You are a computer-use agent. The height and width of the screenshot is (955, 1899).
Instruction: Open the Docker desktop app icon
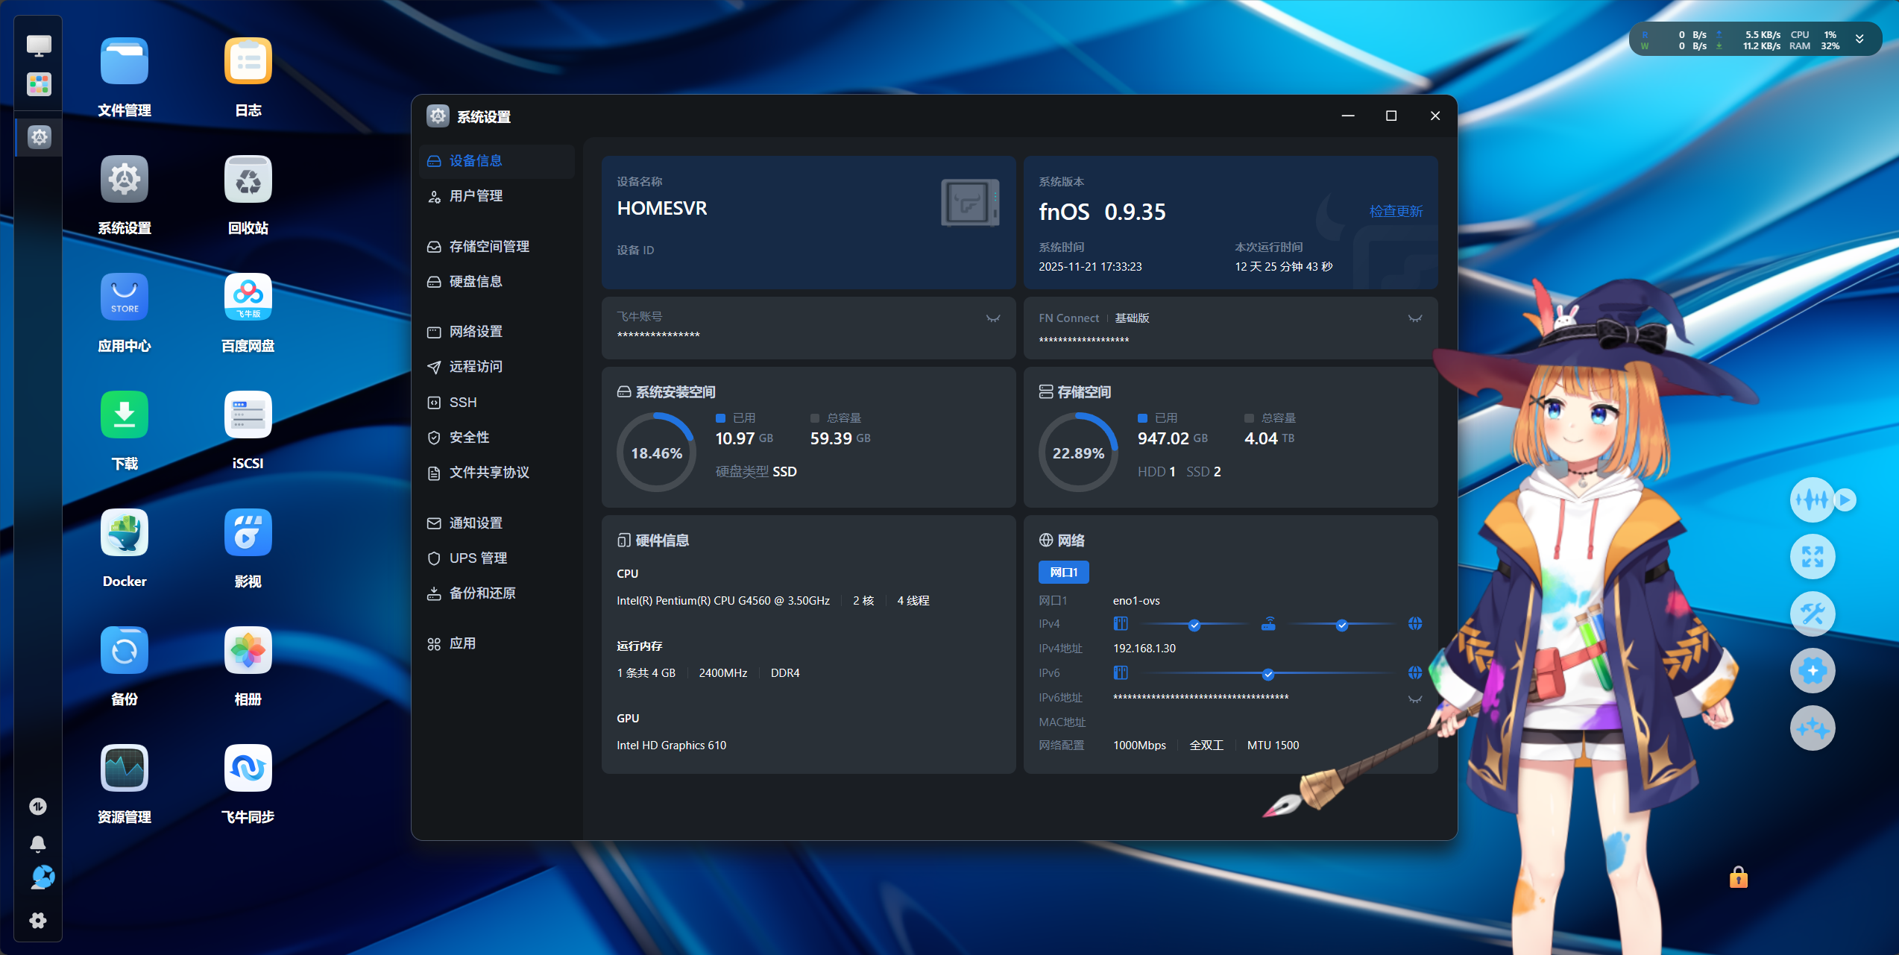coord(125,534)
